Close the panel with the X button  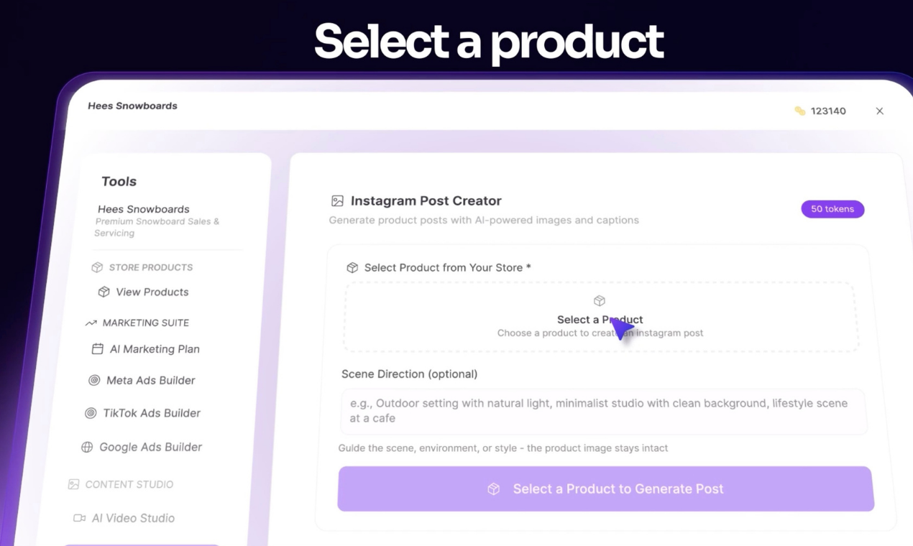pyautogui.click(x=879, y=111)
